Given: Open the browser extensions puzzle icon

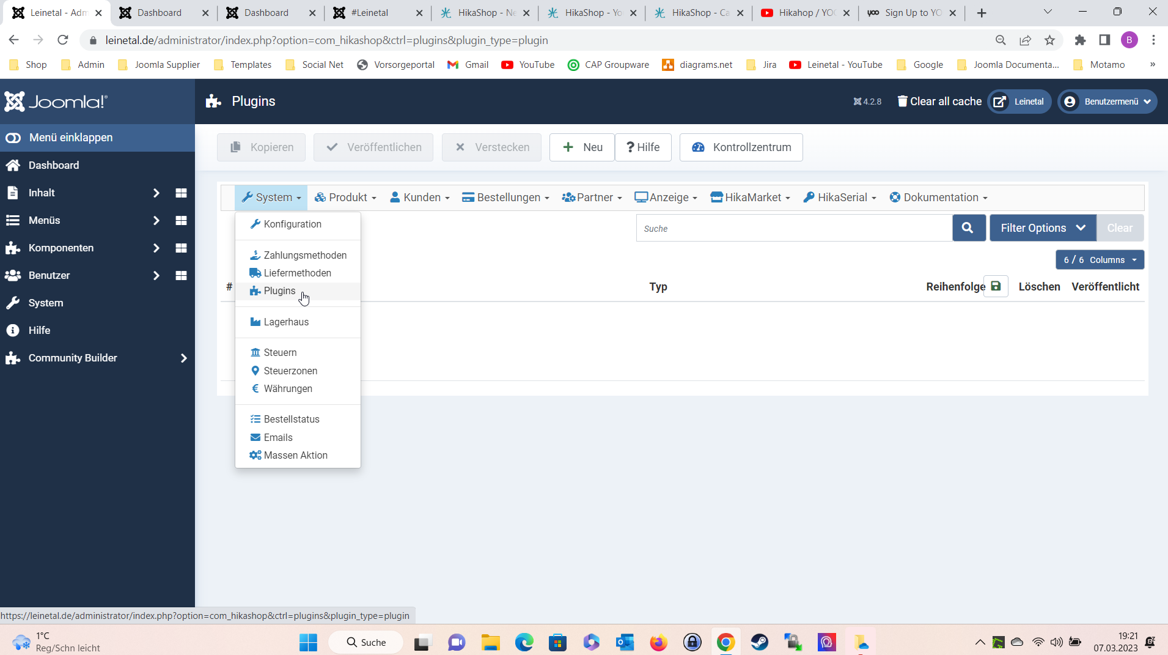Looking at the screenshot, I should [1081, 40].
